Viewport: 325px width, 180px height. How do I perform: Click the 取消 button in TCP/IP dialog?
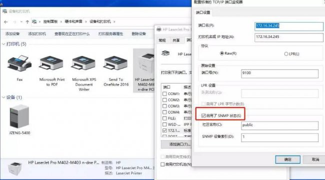pos(314,159)
